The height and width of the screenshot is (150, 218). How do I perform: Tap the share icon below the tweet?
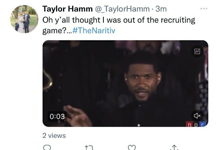point(174,148)
